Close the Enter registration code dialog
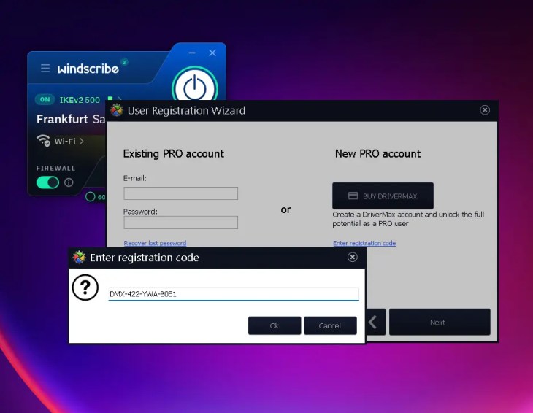The image size is (533, 413). 353,257
